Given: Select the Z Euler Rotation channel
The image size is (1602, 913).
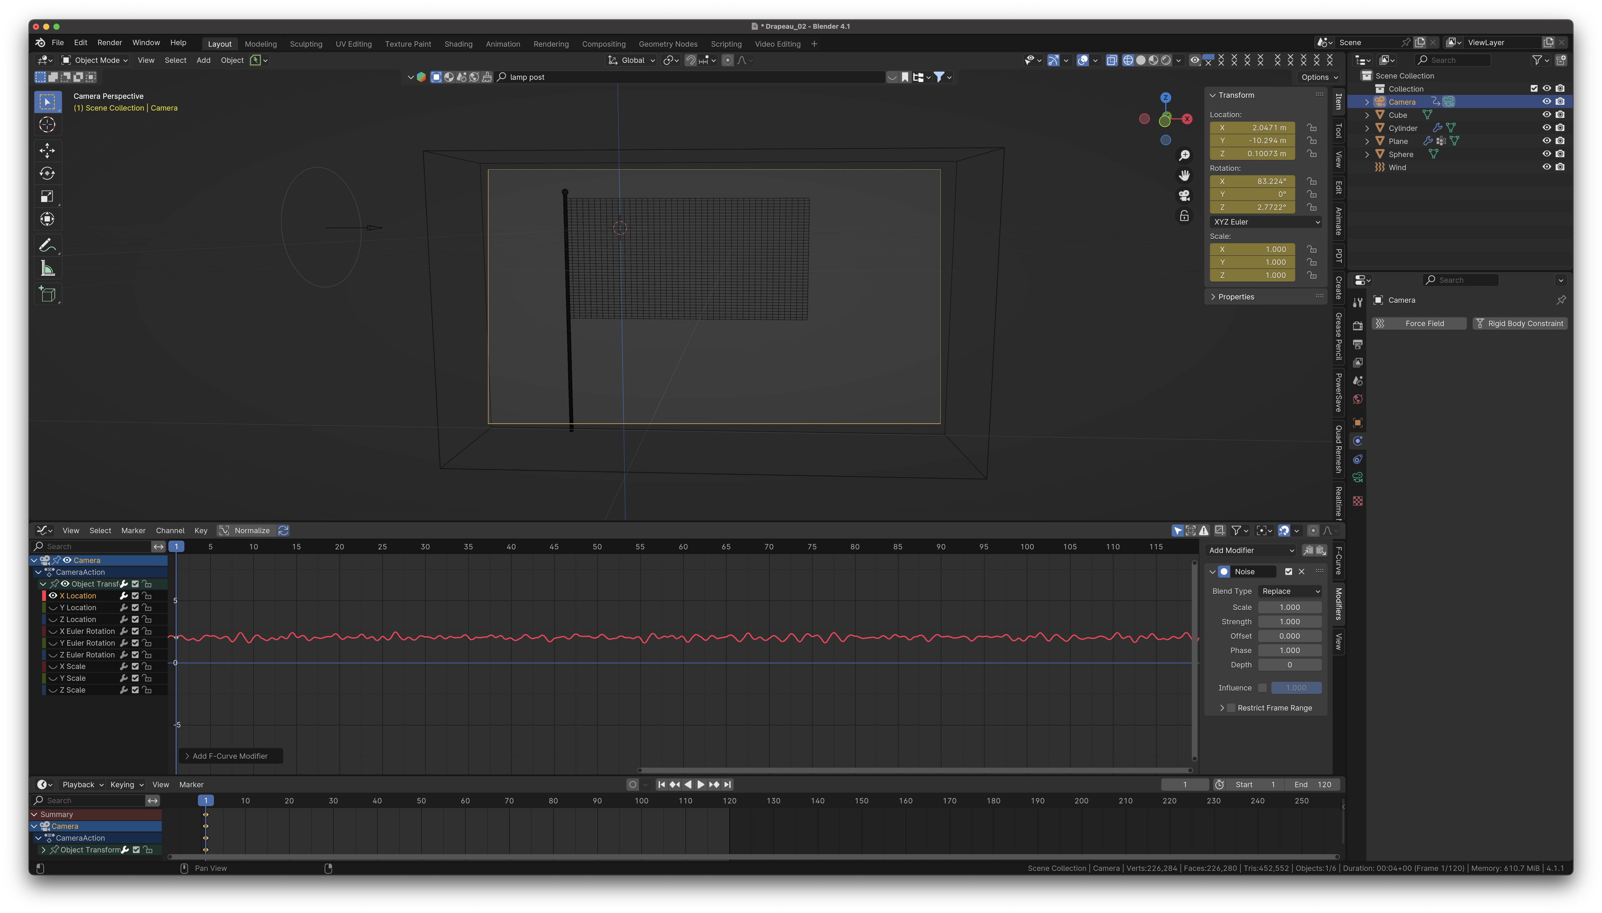Looking at the screenshot, I should pos(87,655).
